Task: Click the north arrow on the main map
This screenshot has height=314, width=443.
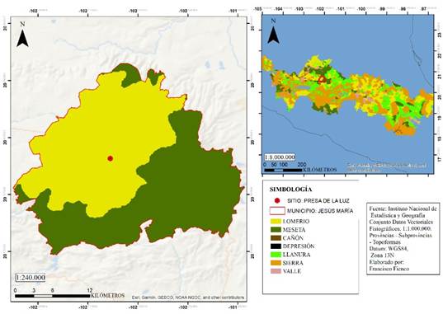Action: pos(22,38)
